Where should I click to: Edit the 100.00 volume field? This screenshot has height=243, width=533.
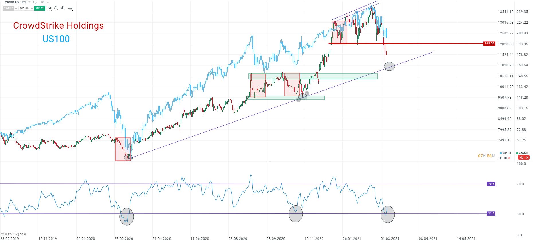tap(24, 9)
